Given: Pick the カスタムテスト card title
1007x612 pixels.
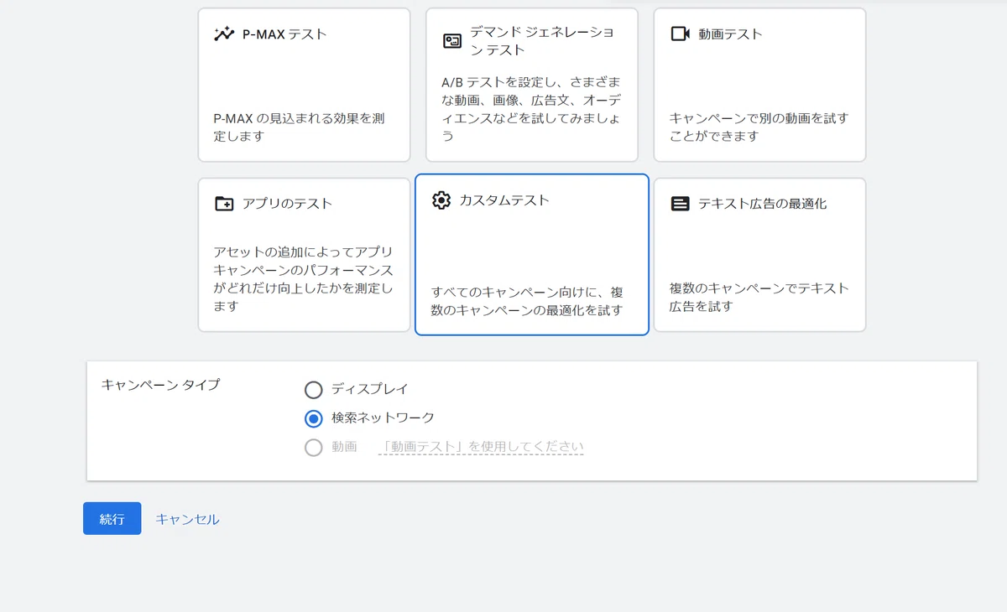Looking at the screenshot, I should 504,200.
